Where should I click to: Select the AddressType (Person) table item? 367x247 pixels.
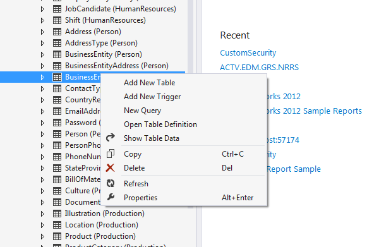(x=101, y=43)
